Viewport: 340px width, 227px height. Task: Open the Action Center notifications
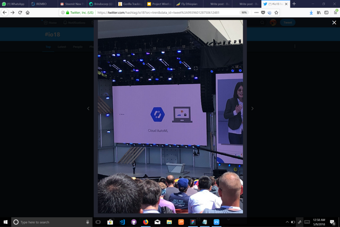(x=333, y=222)
